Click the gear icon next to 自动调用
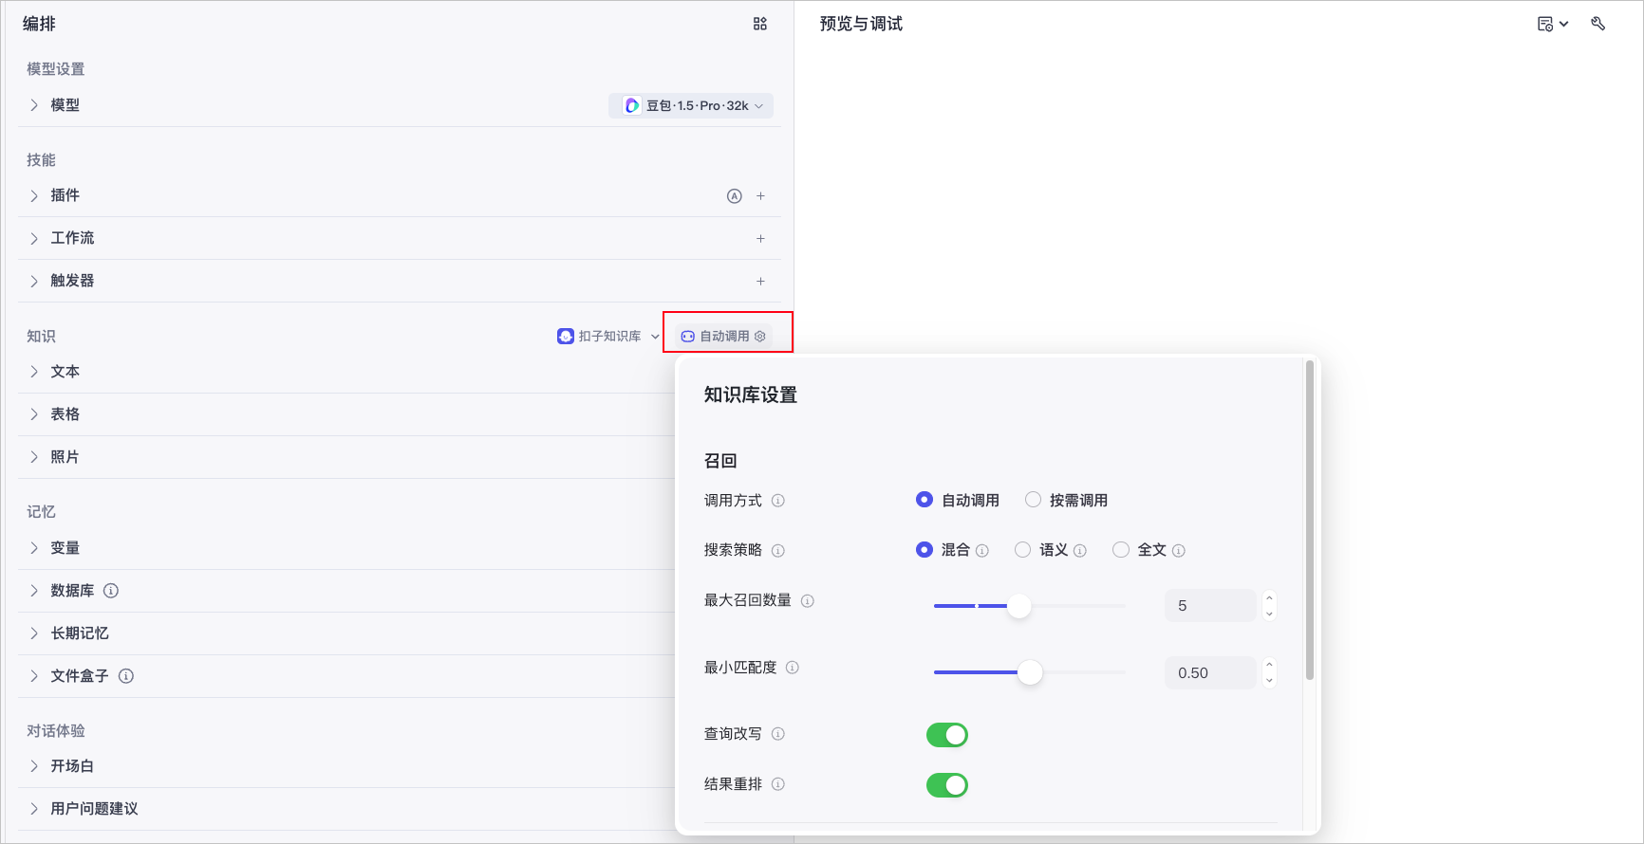This screenshot has height=844, width=1644. click(760, 337)
